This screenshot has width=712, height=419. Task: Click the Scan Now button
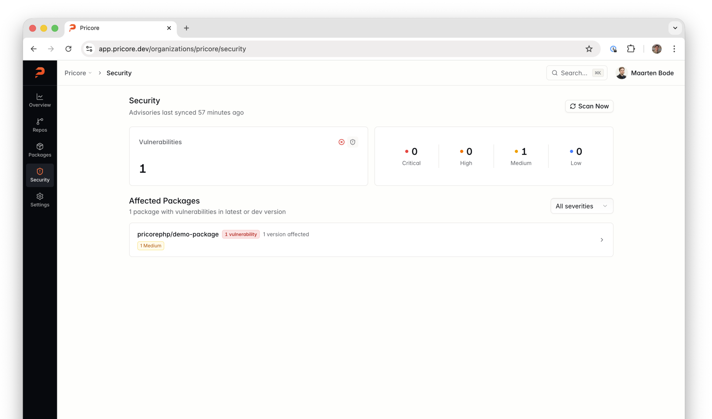(x=589, y=106)
